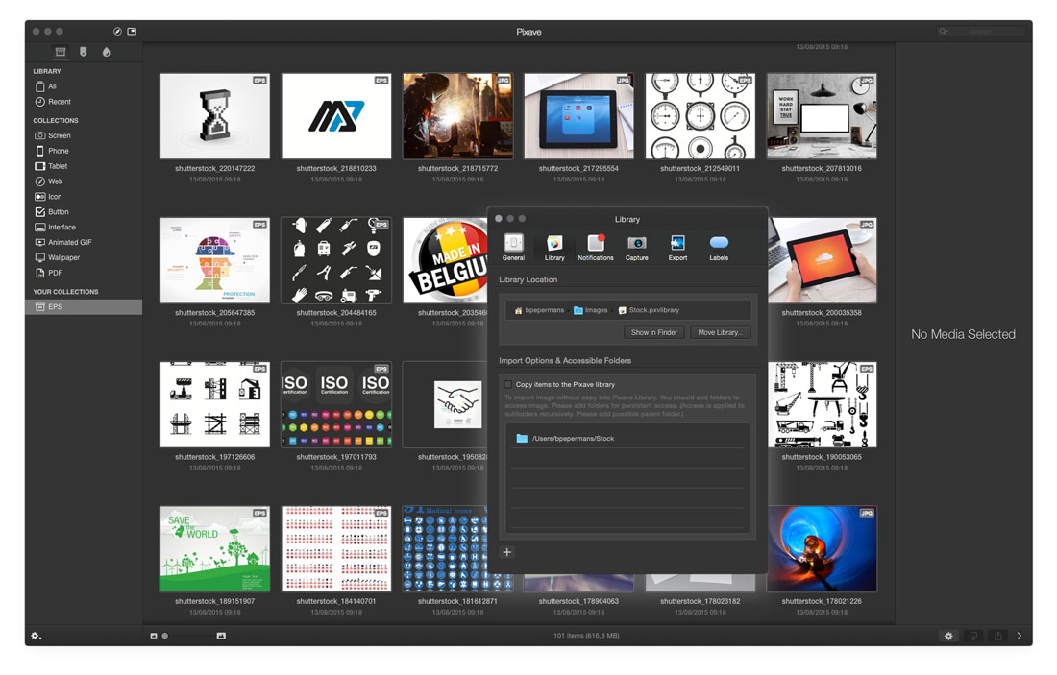The image size is (1057, 675).
Task: Select the PDF collection
Action: tap(84, 273)
